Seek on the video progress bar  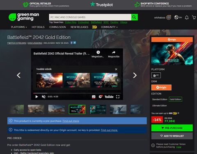pos(77,93)
